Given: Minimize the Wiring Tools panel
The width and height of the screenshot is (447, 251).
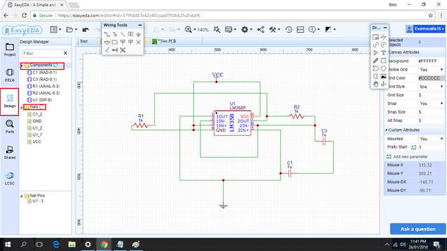Looking at the screenshot, I should (x=140, y=25).
